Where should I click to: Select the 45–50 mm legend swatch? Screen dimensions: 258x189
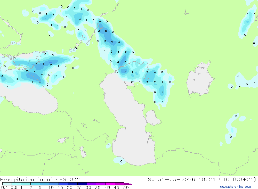[x=120, y=184]
